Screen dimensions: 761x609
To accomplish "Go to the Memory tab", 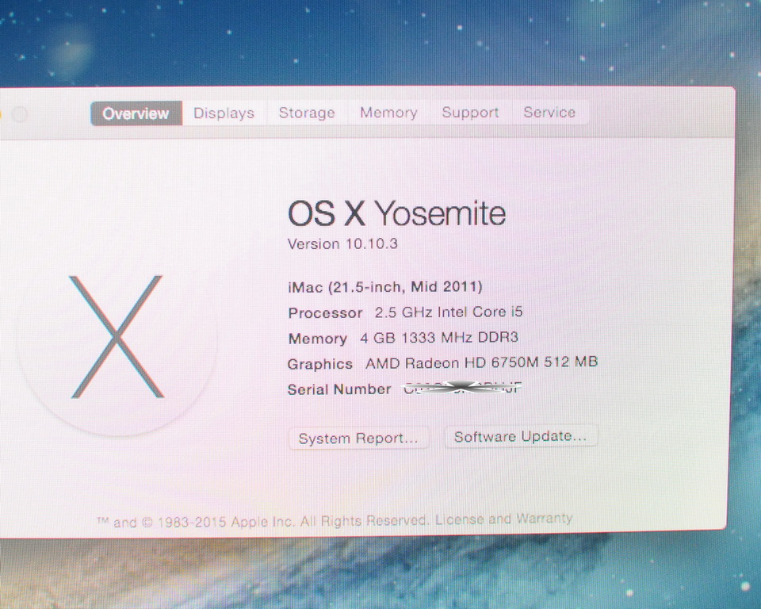I will click(x=388, y=113).
